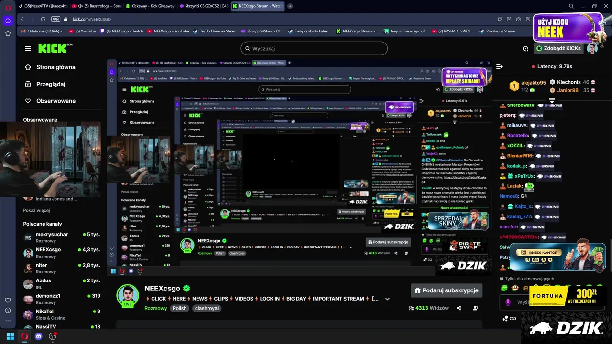The height and width of the screenshot is (344, 612).
Task: Open Discord from the taskbar
Action: [x=39, y=336]
